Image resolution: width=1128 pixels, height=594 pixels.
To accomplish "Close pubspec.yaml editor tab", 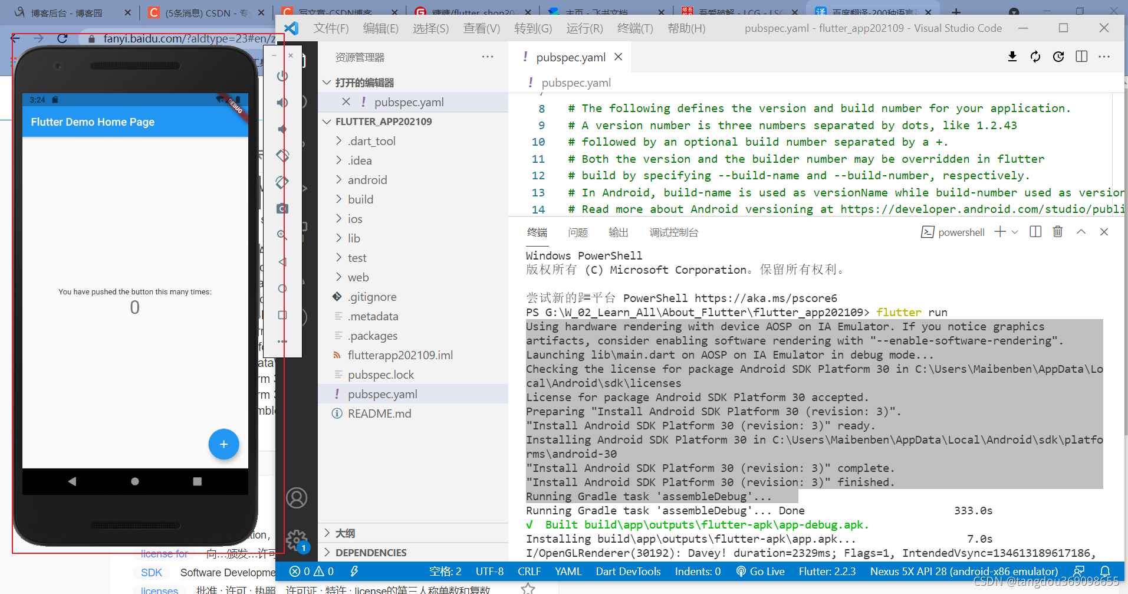I will [618, 57].
